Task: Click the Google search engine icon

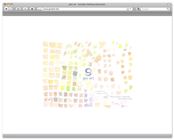Action: tap(138, 9)
